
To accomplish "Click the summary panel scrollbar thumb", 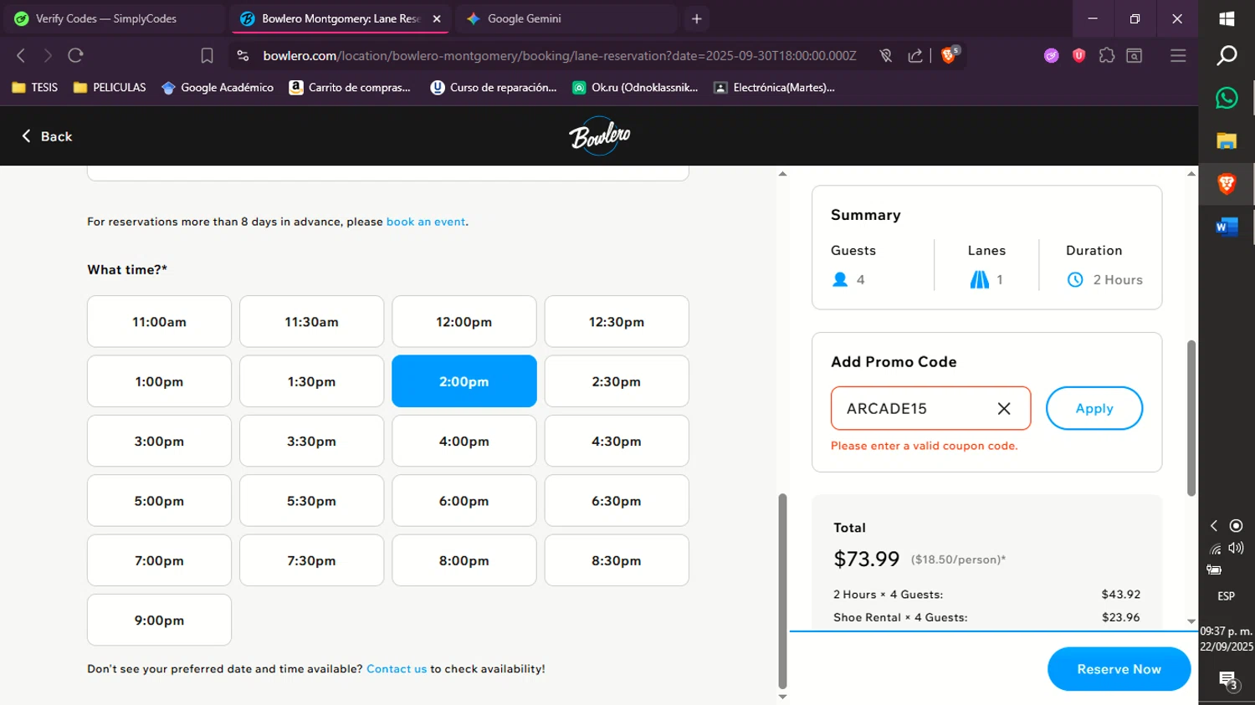I will (x=1191, y=418).
